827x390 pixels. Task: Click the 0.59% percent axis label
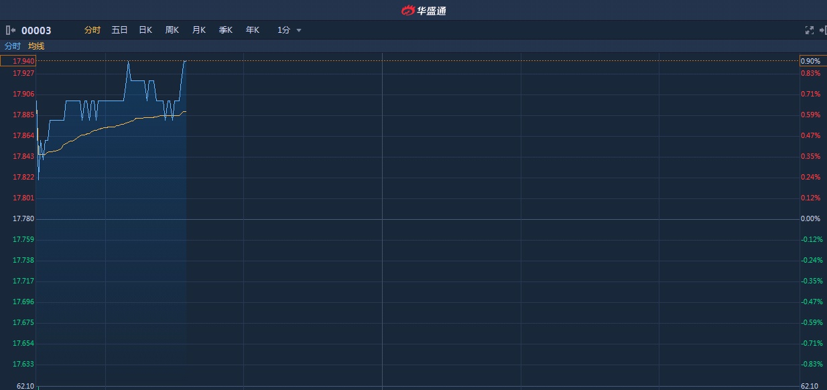(x=811, y=115)
